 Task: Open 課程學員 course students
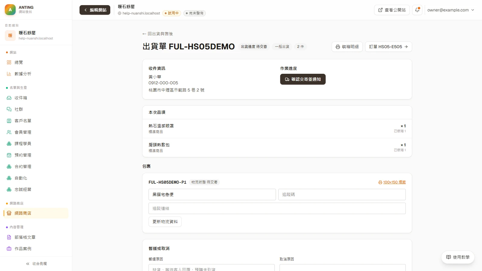click(x=36, y=144)
